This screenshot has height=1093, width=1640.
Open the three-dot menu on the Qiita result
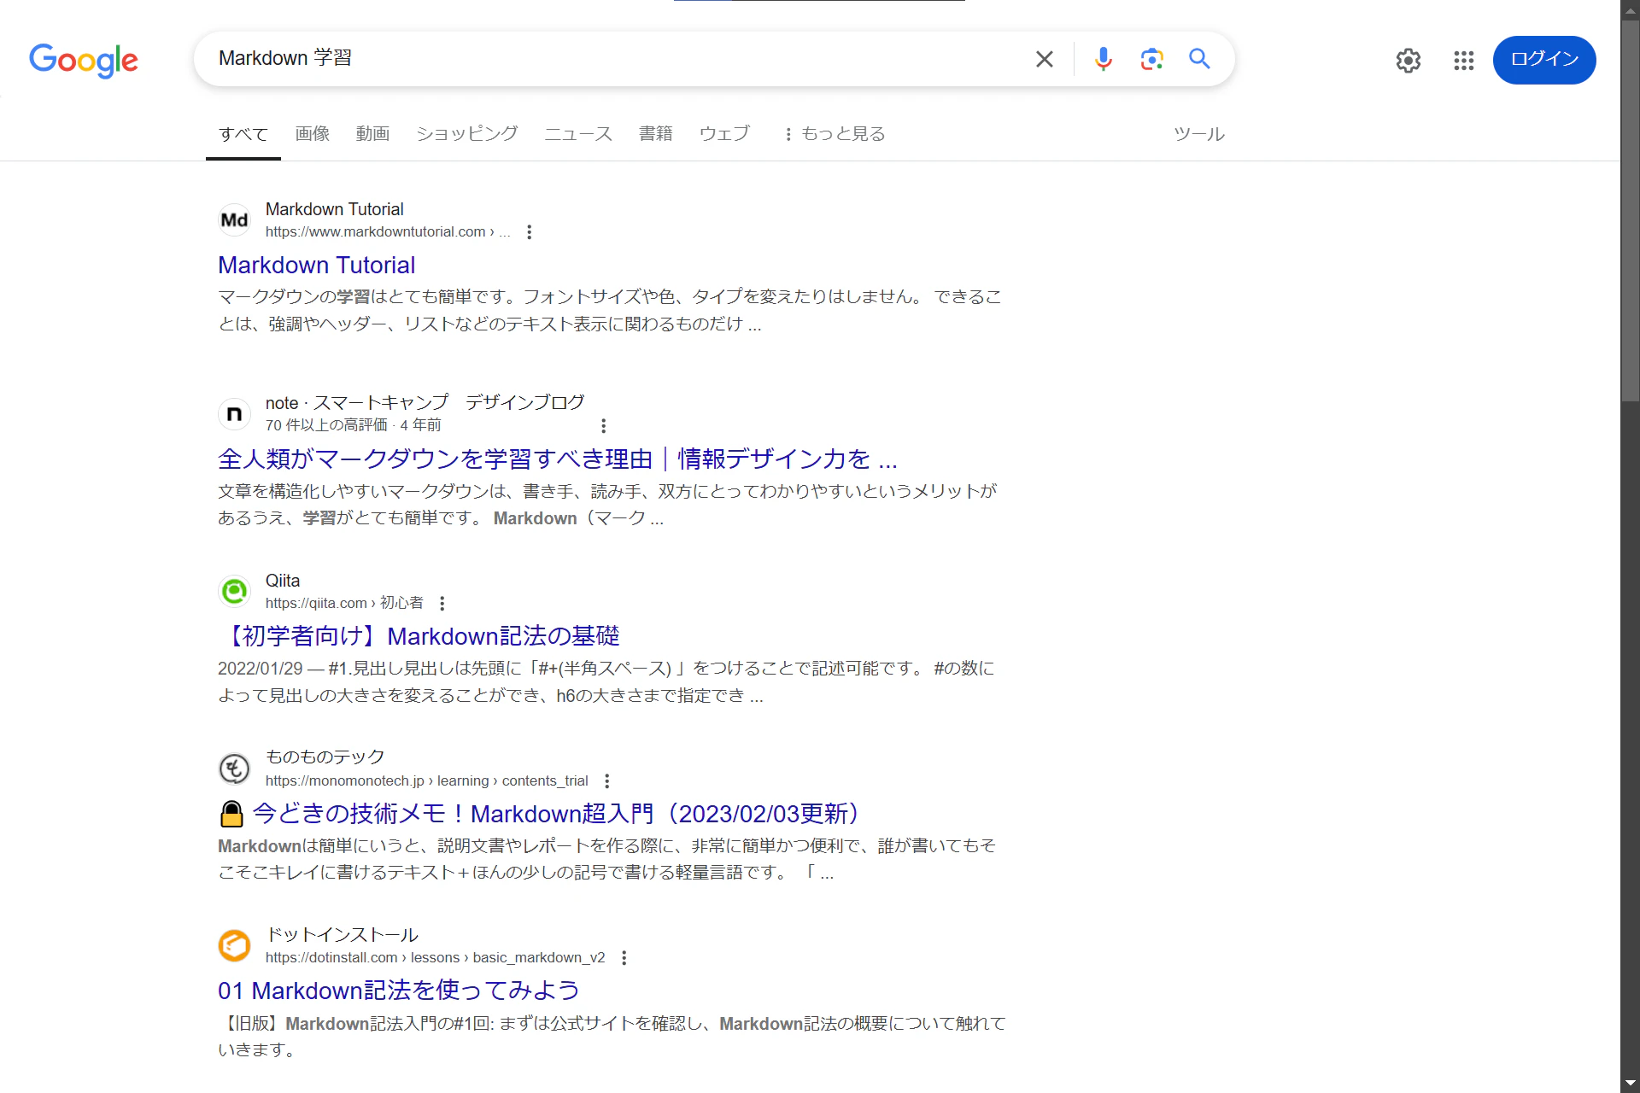click(x=442, y=603)
